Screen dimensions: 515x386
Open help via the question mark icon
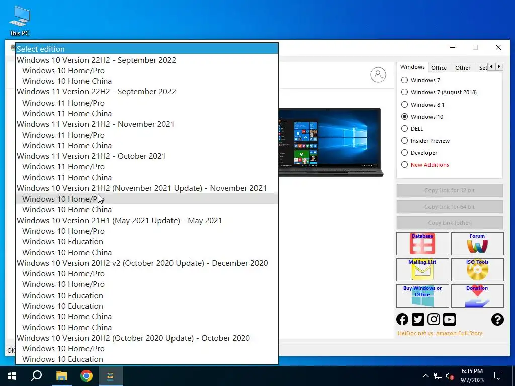[497, 319]
